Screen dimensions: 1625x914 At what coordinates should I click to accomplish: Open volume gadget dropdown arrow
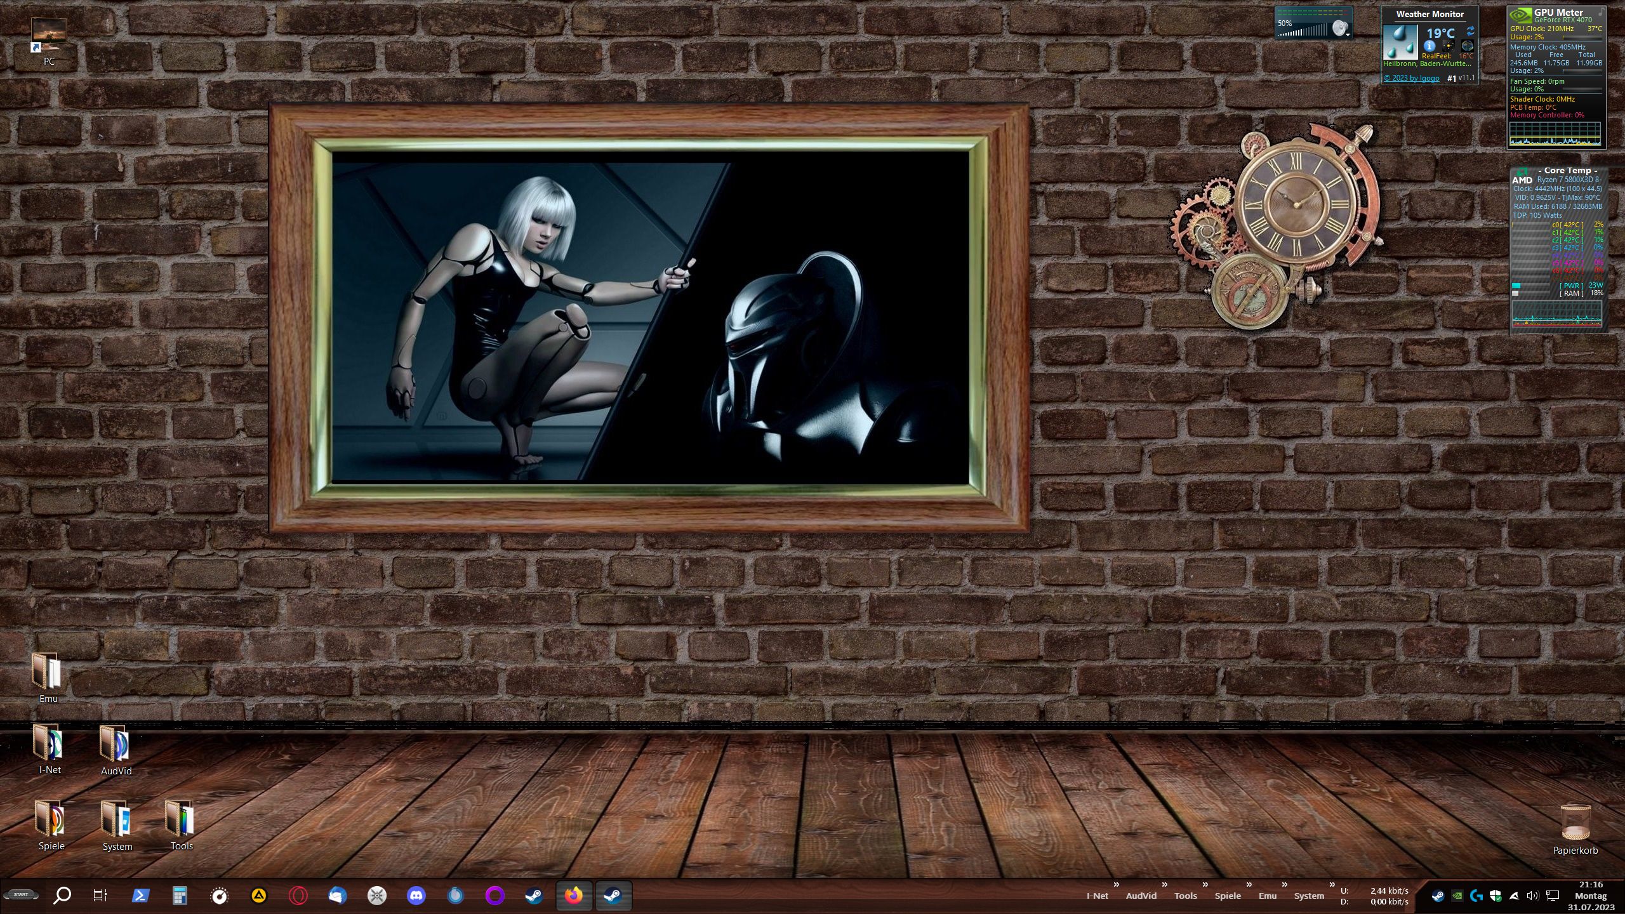point(1348,35)
